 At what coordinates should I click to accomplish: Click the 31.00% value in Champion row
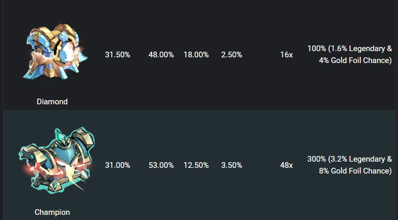(x=117, y=165)
